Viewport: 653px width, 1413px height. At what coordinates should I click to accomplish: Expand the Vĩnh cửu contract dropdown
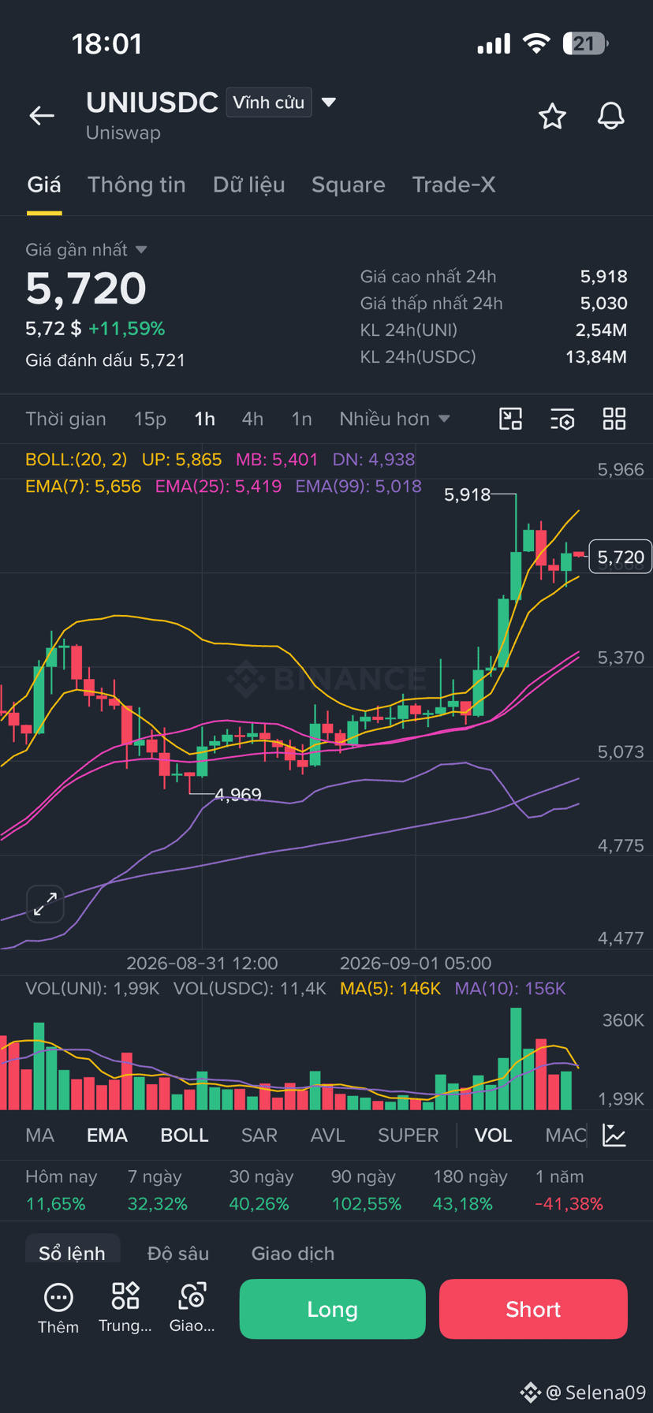pos(282,103)
